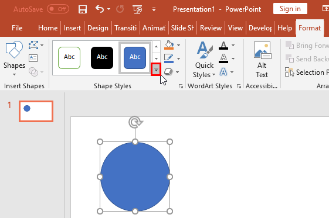The width and height of the screenshot is (329, 218).
Task: Switch to the Home tab
Action: (x=48, y=28)
